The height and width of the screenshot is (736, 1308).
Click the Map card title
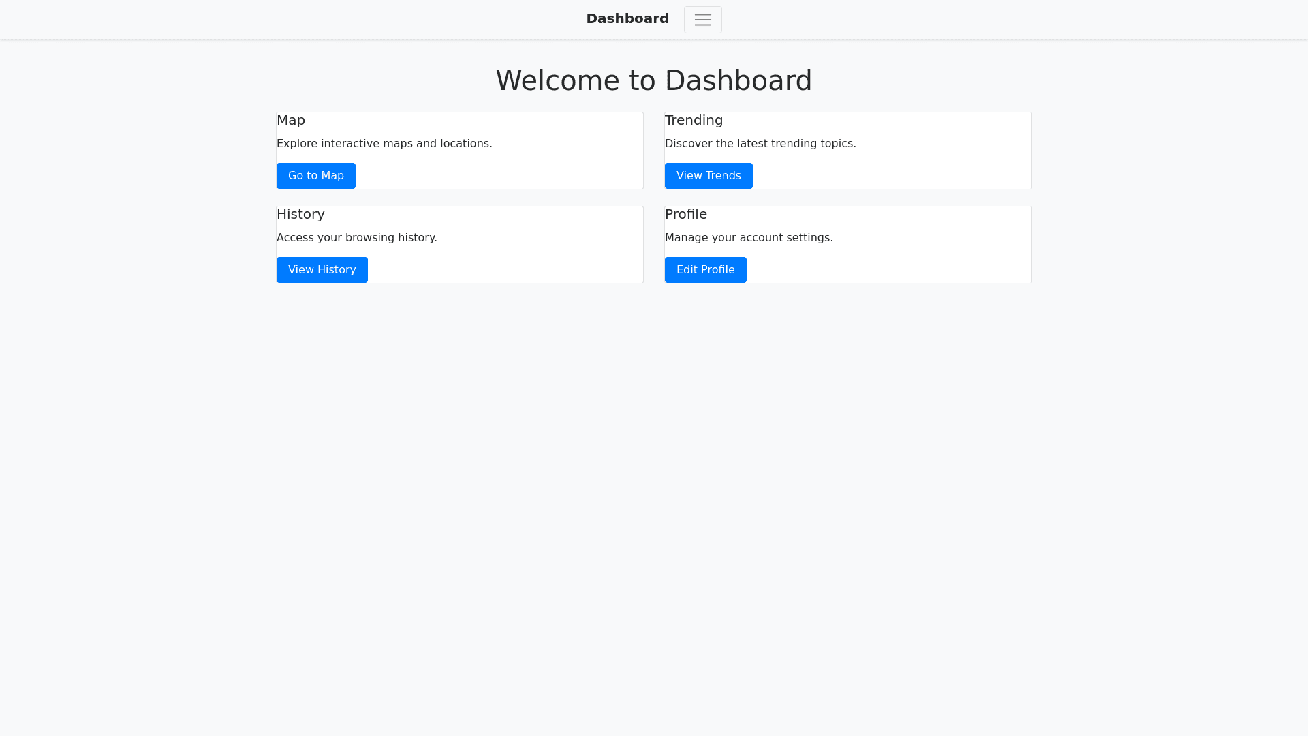(x=291, y=120)
